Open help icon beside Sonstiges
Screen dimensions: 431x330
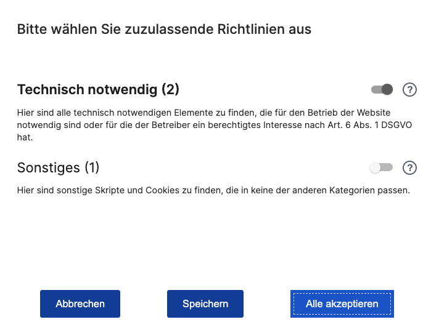pos(409,167)
